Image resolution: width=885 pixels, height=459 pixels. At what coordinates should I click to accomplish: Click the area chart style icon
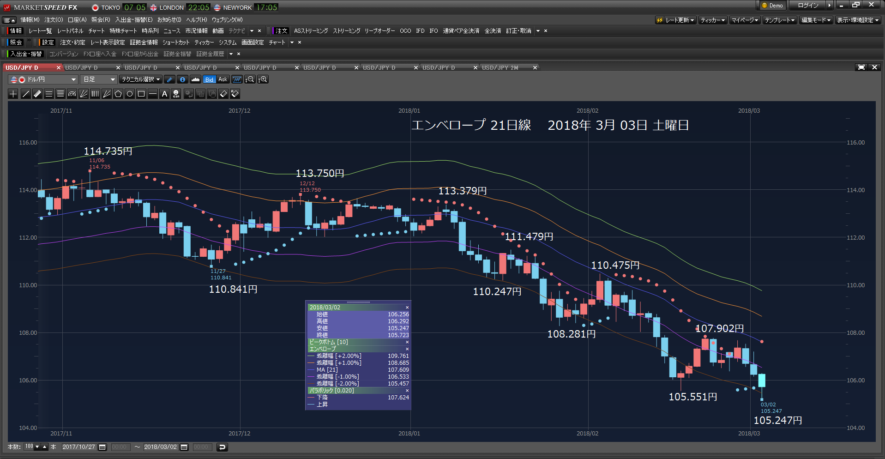[195, 79]
